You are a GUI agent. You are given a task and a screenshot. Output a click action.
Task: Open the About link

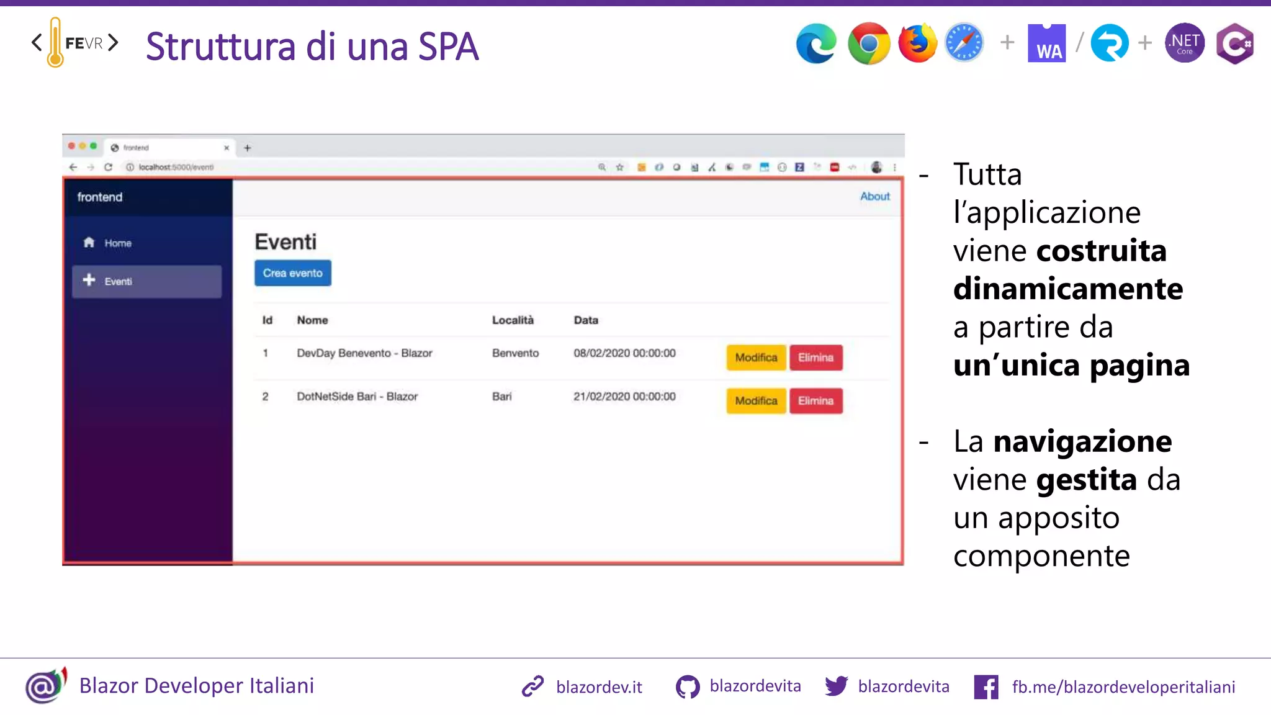(875, 196)
